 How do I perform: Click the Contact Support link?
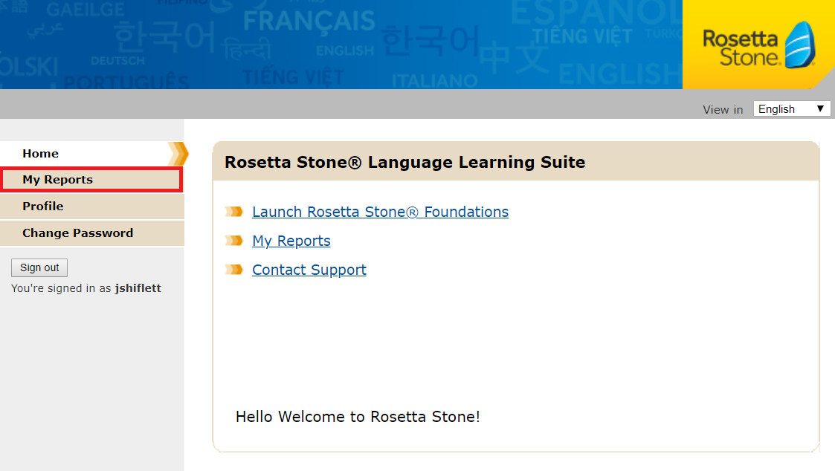[x=309, y=270]
